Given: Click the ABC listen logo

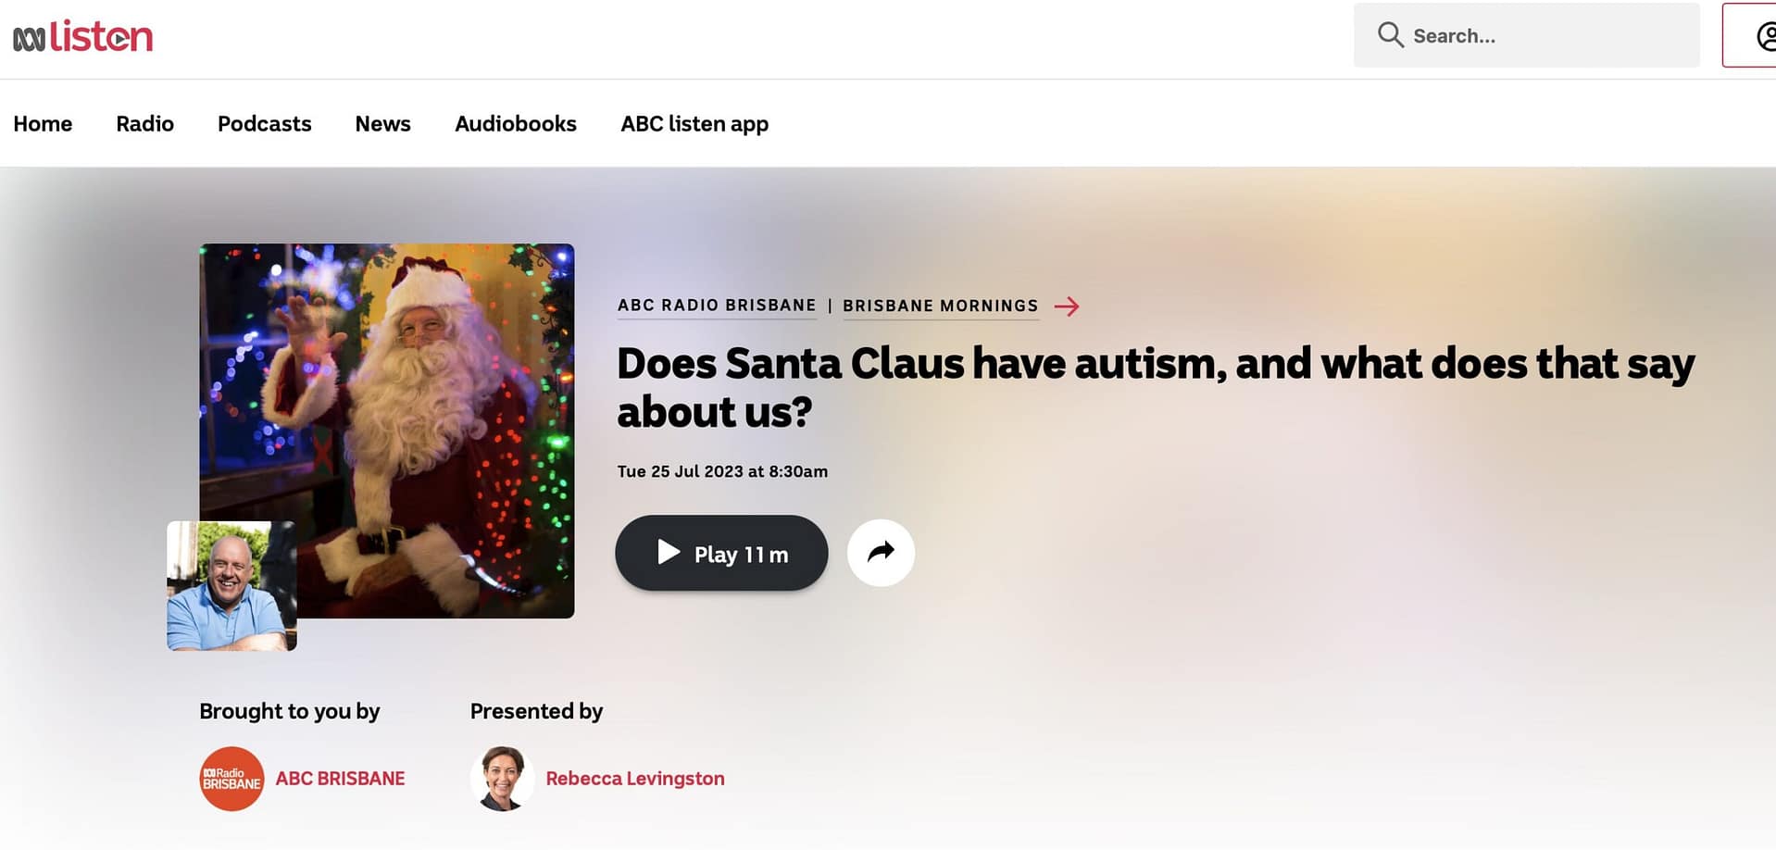Looking at the screenshot, I should [82, 35].
